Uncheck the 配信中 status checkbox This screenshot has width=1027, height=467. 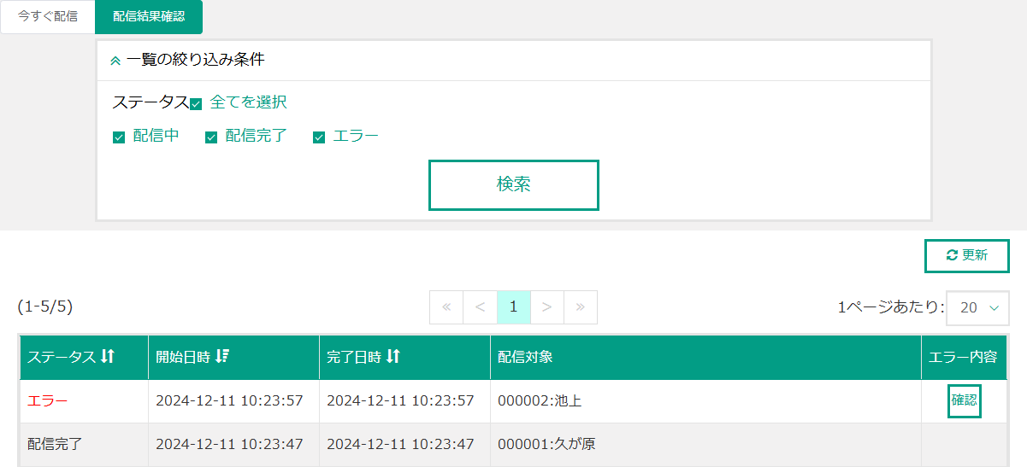pyautogui.click(x=119, y=137)
